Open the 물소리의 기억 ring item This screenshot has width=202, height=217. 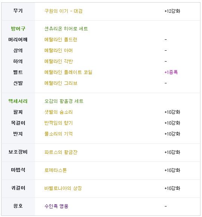coord(58,134)
